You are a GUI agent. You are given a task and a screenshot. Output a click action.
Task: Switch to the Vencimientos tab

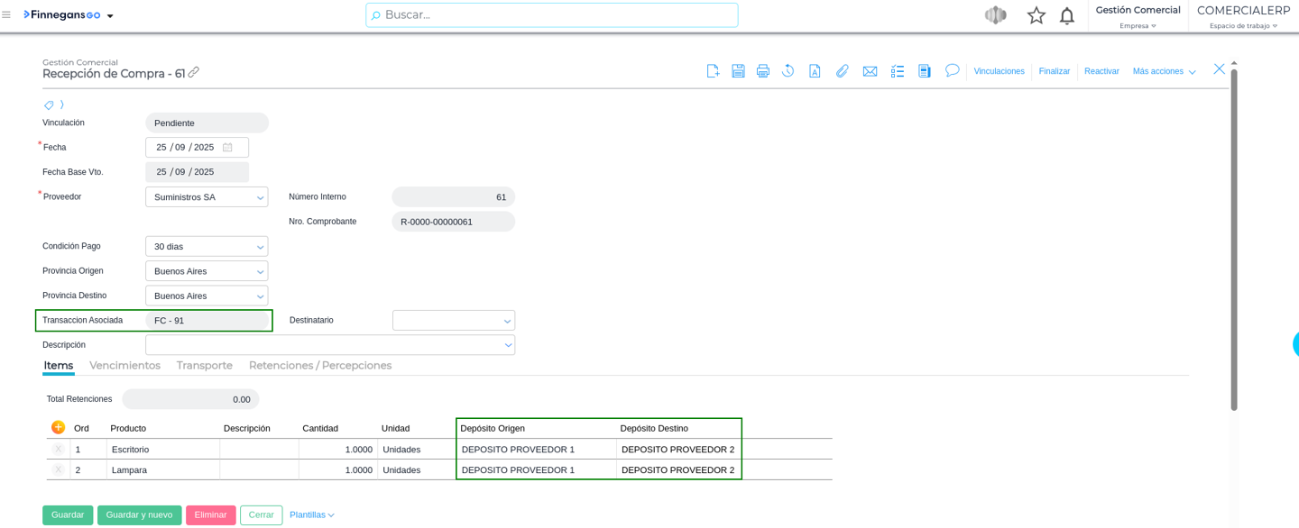point(124,365)
